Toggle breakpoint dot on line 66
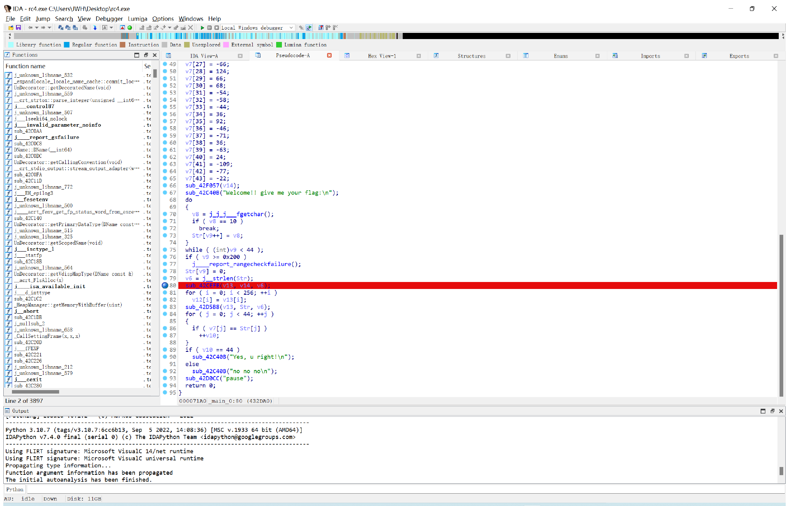 165,185
